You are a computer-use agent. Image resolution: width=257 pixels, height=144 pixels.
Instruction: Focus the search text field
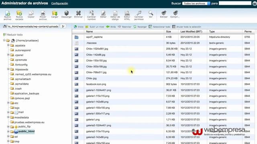(x=235, y=3)
